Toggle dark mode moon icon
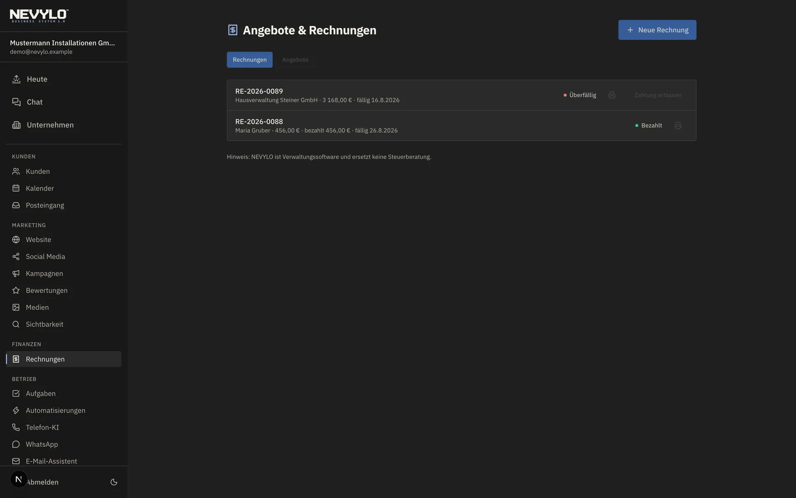Image resolution: width=796 pixels, height=498 pixels. [114, 482]
